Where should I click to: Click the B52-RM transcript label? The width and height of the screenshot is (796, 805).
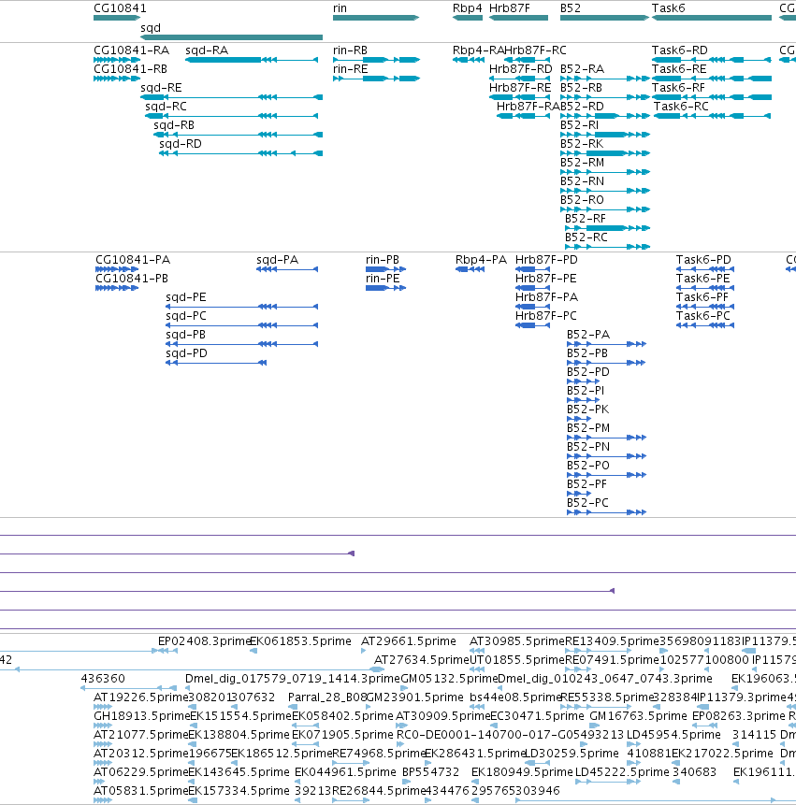(x=583, y=163)
